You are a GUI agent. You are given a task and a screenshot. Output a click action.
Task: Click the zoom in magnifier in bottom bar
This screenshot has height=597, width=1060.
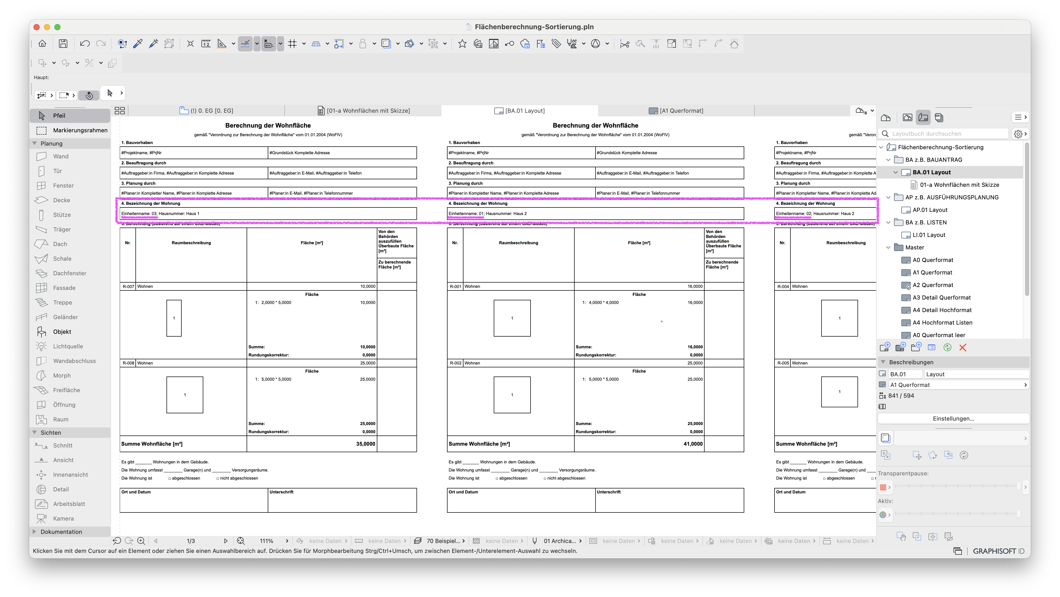pyautogui.click(x=141, y=541)
